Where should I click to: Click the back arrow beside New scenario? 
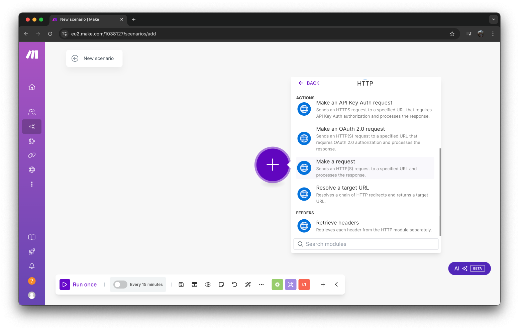[75, 58]
